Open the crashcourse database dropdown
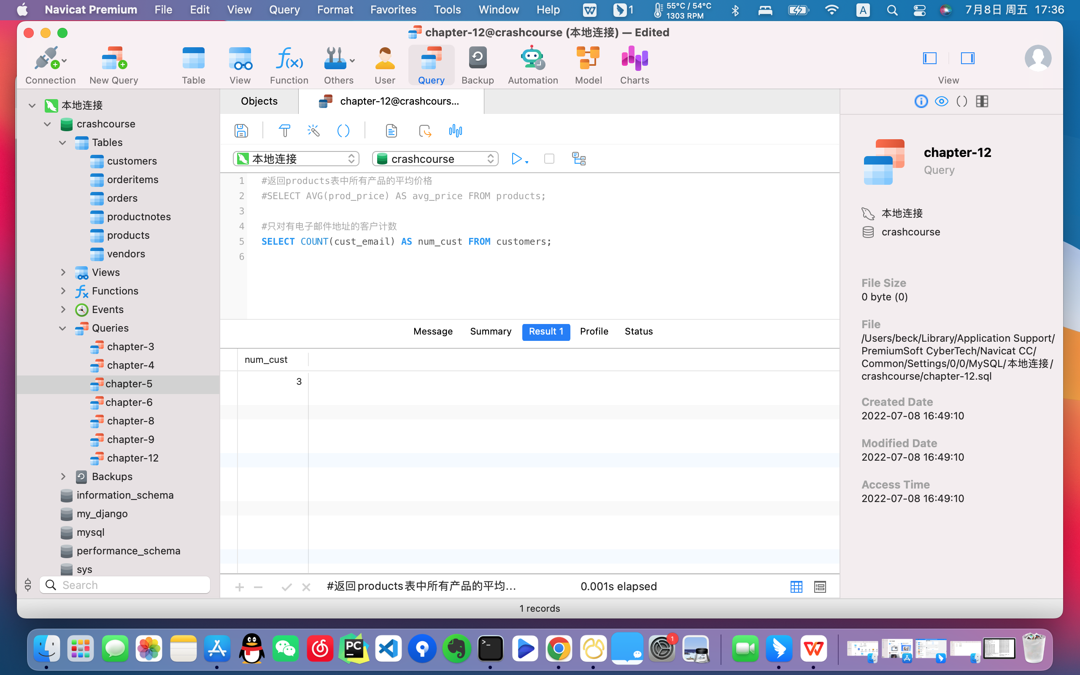Viewport: 1080px width, 675px height. point(435,159)
